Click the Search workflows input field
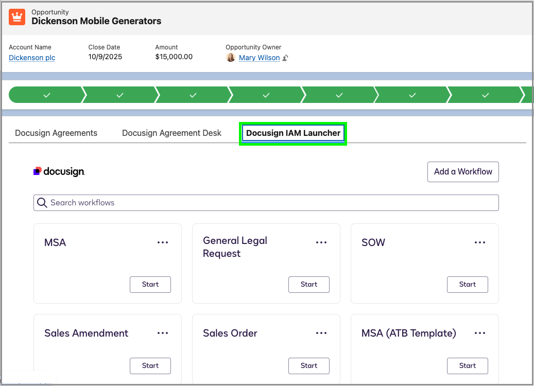 [x=266, y=203]
